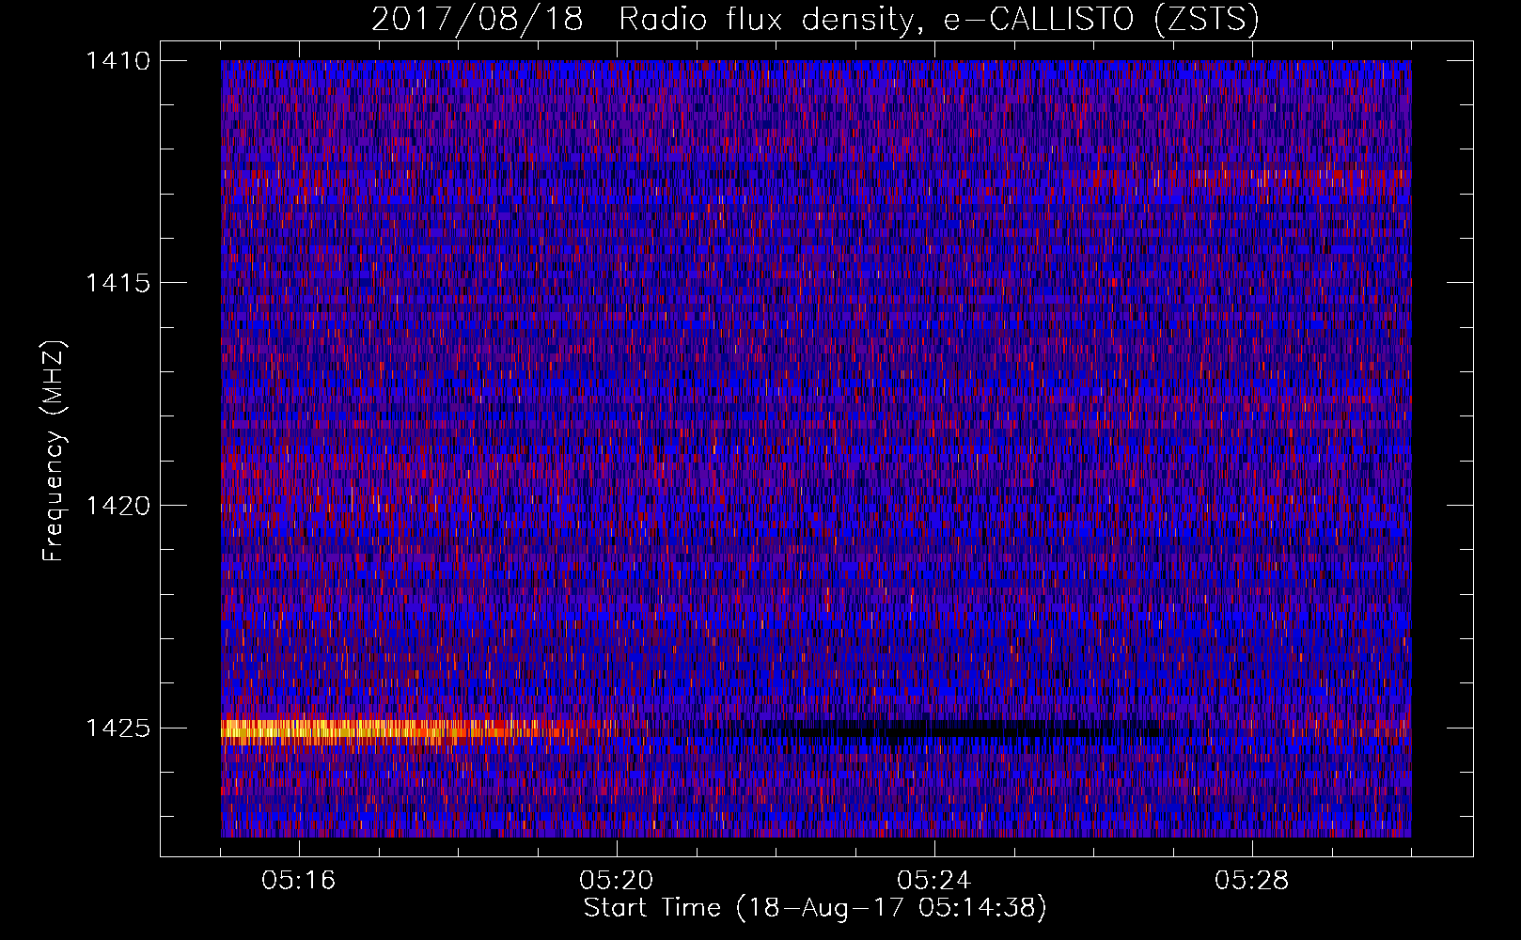Click the 1410 frequency tick label
The height and width of the screenshot is (940, 1521).
coord(118,61)
